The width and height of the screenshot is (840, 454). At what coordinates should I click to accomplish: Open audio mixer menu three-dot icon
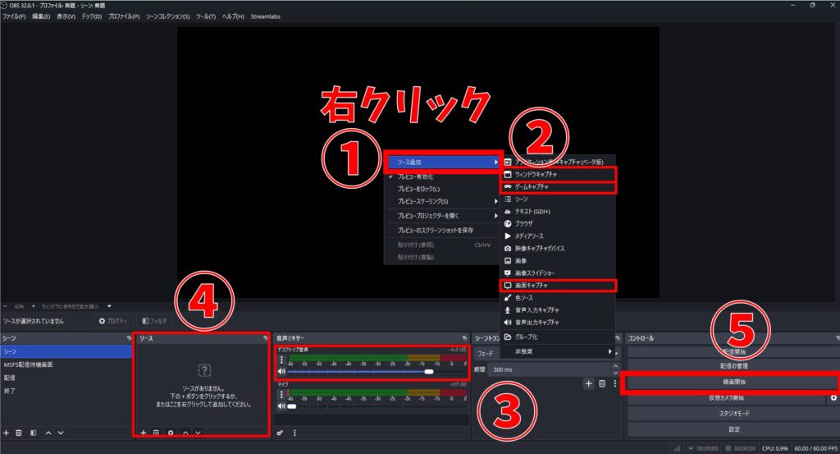(x=294, y=433)
